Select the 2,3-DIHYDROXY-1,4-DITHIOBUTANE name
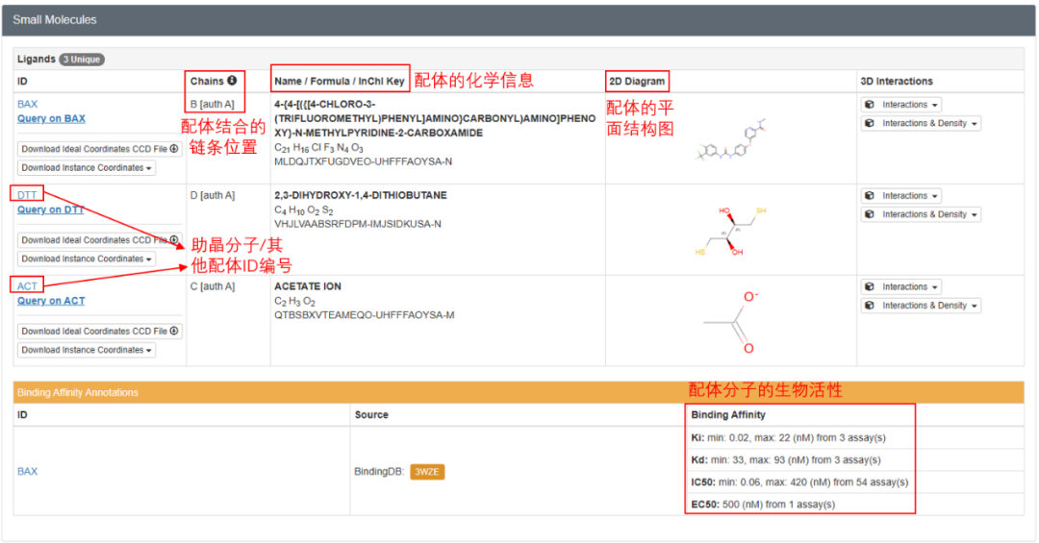Screen dimensions: 1039x543 coord(361,195)
